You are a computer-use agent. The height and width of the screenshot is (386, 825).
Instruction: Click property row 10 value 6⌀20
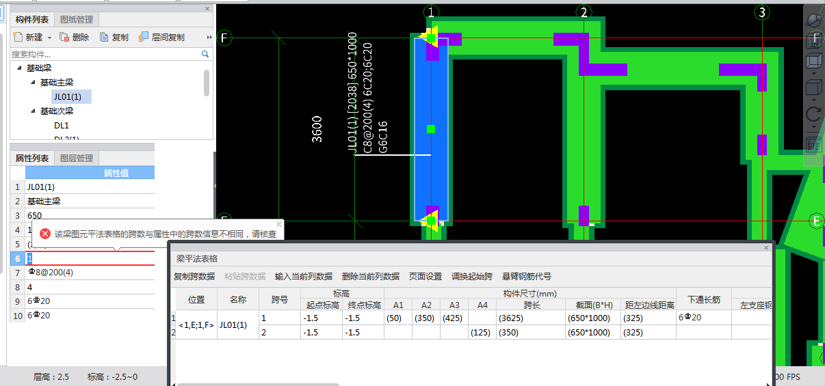click(90, 316)
